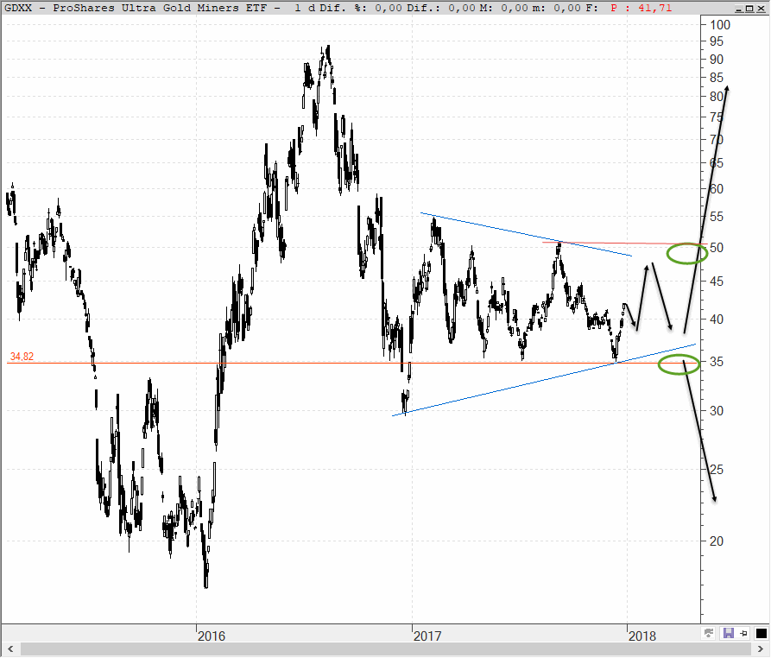Close the GDXX chart window
The width and height of the screenshot is (771, 658).
761,9
